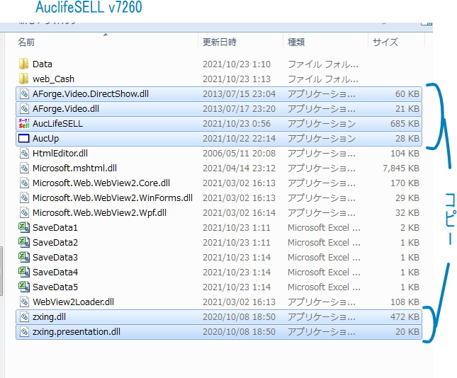This screenshot has width=457, height=378.
Task: Click the SaveData2 Excel icon
Action: (x=24, y=242)
